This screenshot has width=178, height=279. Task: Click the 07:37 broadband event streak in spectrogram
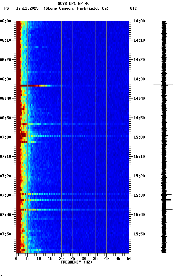click(x=73, y=210)
